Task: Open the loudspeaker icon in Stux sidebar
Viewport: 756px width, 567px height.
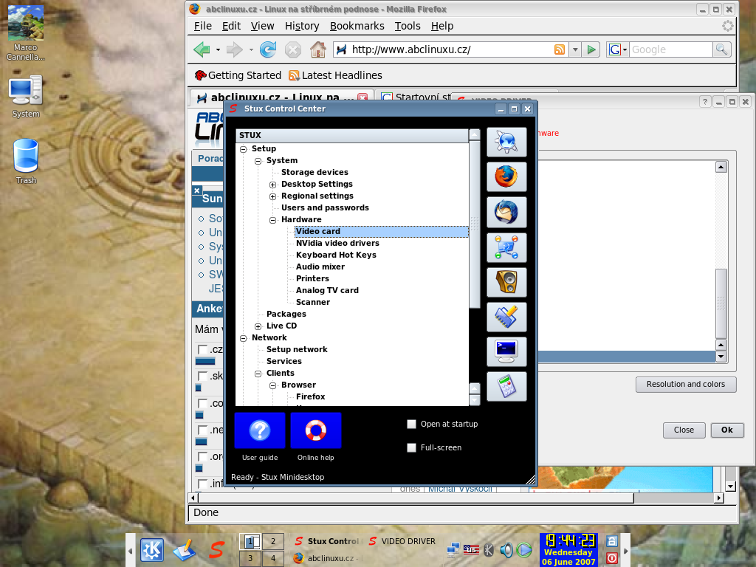Action: coord(506,282)
